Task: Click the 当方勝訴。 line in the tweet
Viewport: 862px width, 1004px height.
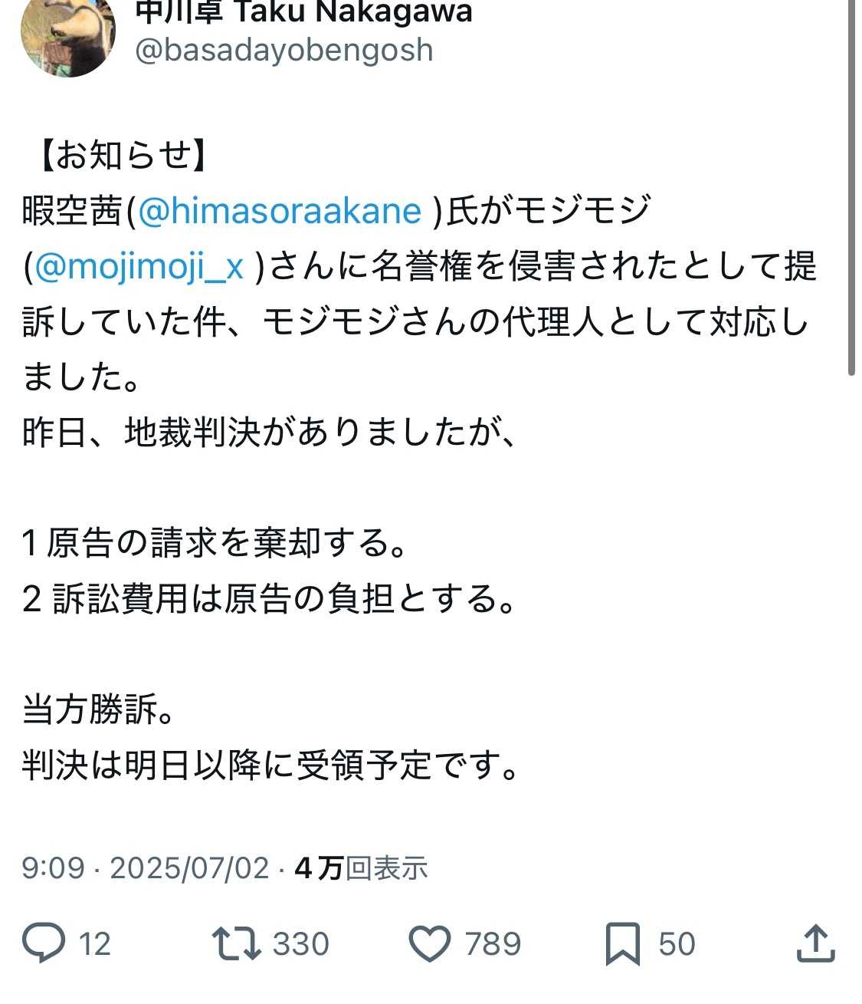Action: [99, 709]
